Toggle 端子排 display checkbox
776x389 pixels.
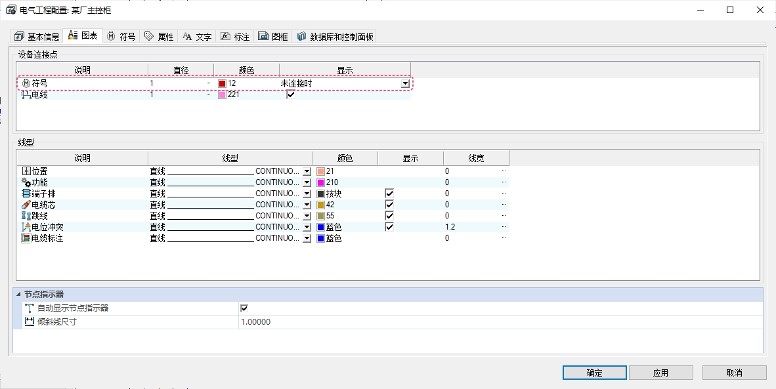(x=389, y=194)
